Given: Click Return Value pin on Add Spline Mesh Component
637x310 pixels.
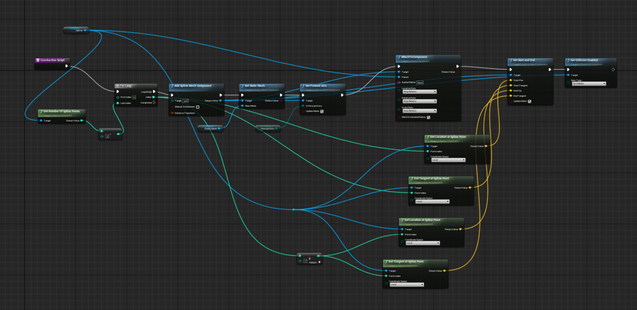Looking at the screenshot, I should tap(221, 101).
